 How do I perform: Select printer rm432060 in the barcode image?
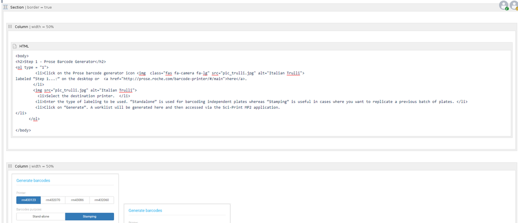click(x=102, y=200)
